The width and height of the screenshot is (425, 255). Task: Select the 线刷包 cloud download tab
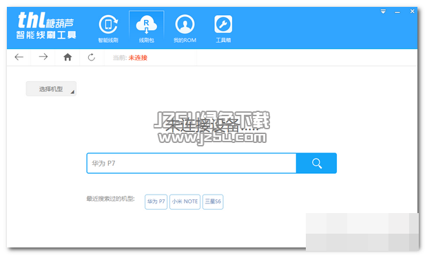pyautogui.click(x=146, y=28)
